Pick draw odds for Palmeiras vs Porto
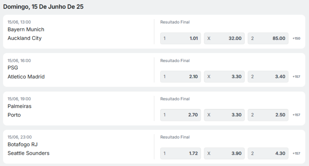 (x=224, y=115)
